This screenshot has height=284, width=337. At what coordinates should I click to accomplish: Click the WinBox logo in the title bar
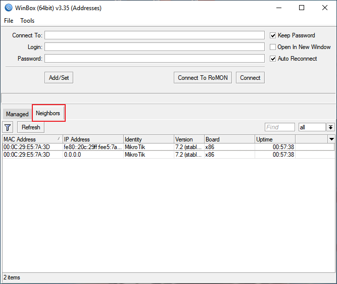[9, 8]
